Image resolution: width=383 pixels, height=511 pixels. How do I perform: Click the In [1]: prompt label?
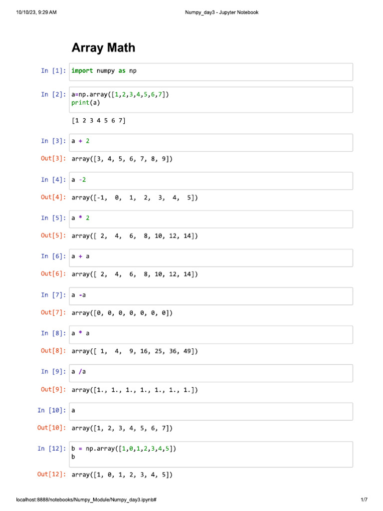(53, 71)
